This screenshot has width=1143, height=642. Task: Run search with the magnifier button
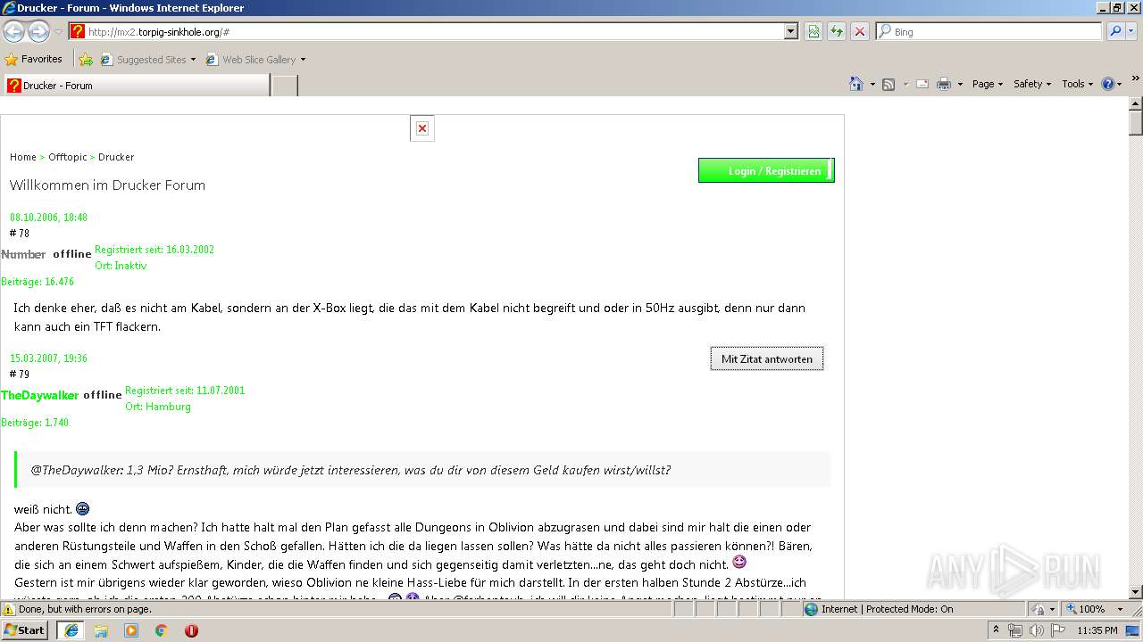pos(1115,31)
